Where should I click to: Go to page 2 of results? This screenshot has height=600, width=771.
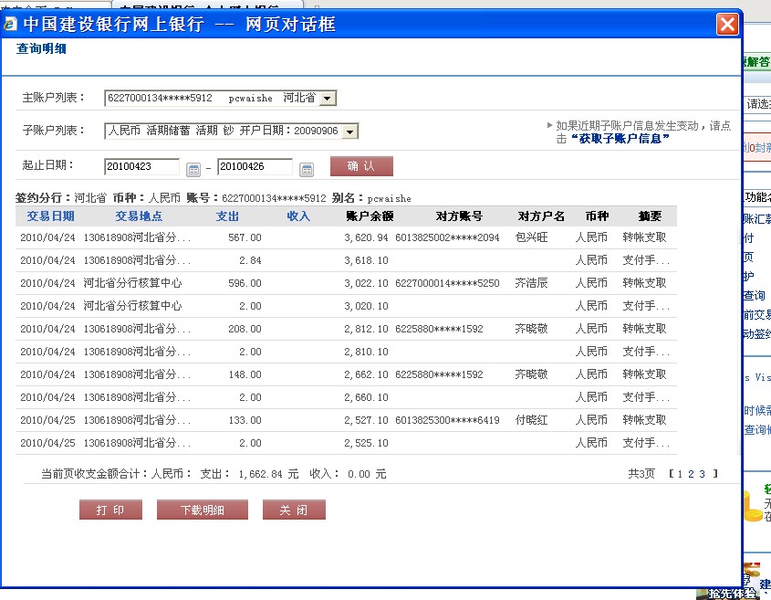coord(691,474)
